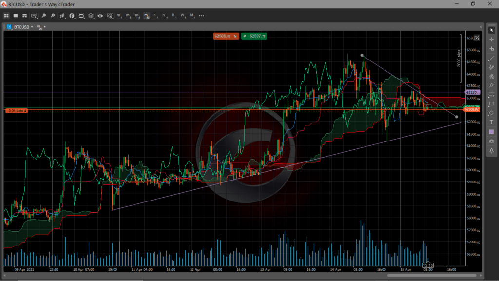499x281 pixels.
Task: Open the chart layers menu
Action: click(91, 16)
